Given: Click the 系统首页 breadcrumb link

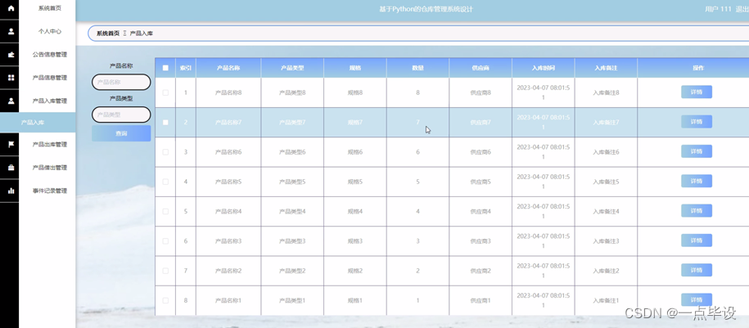Looking at the screenshot, I should click(x=108, y=34).
